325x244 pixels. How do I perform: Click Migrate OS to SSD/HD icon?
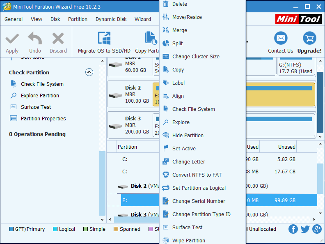[104, 38]
